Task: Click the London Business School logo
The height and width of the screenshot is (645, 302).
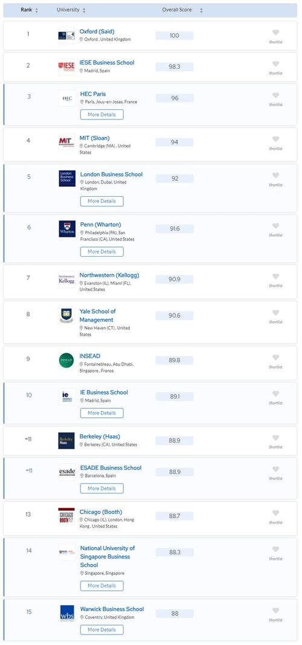Action: click(66, 179)
